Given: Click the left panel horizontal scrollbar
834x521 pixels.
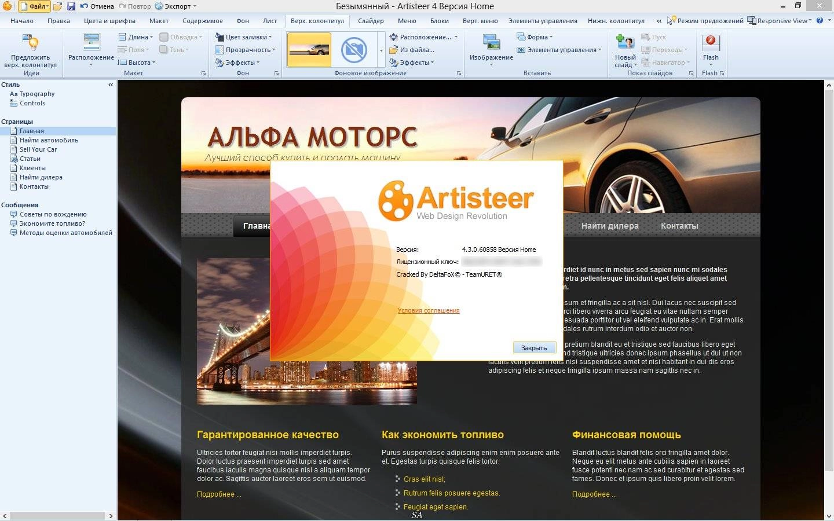Looking at the screenshot, I should pyautogui.click(x=58, y=515).
